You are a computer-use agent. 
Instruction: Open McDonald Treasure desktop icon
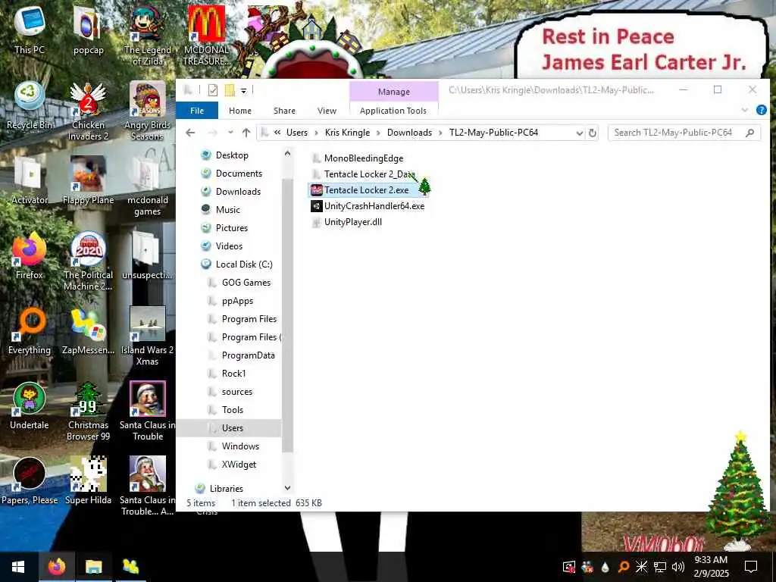point(206,36)
